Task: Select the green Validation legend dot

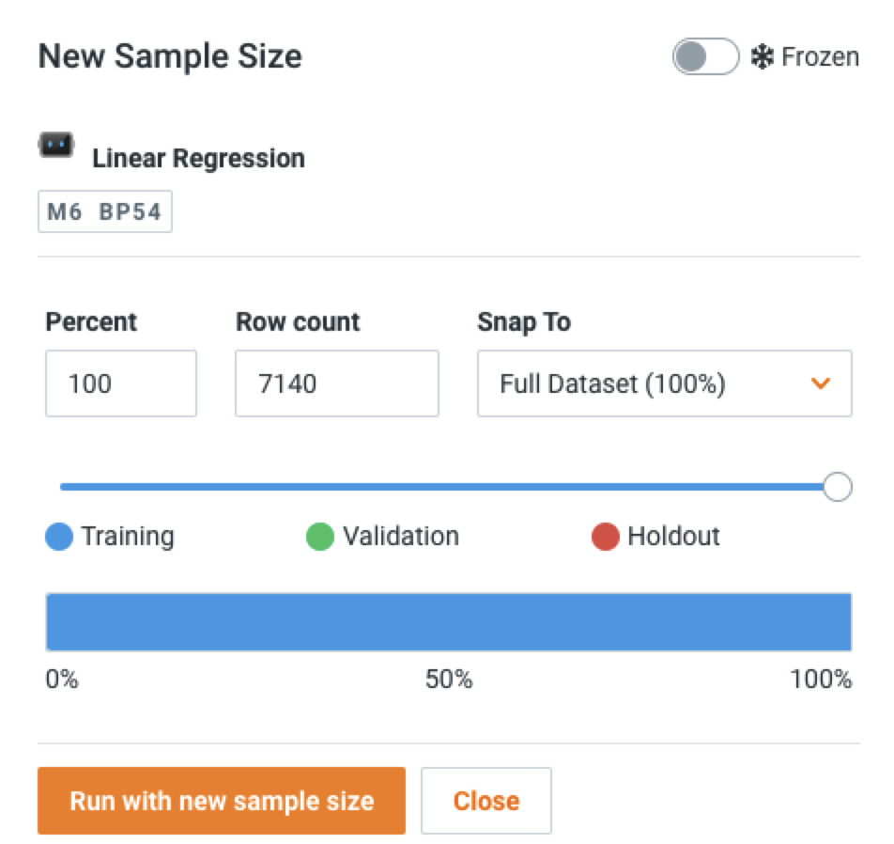Action: (320, 538)
